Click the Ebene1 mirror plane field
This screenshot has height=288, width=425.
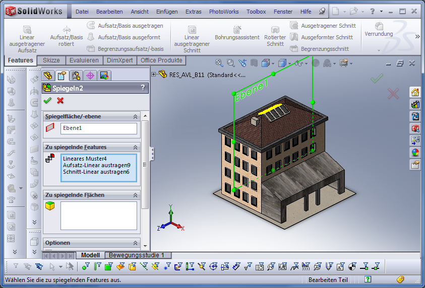point(99,128)
